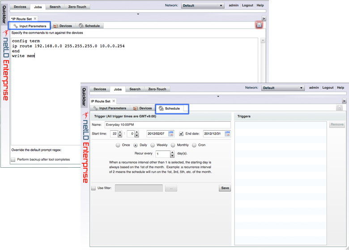This screenshot has width=349, height=250.
Task: Decrease the start hour value
Action: coord(120,136)
